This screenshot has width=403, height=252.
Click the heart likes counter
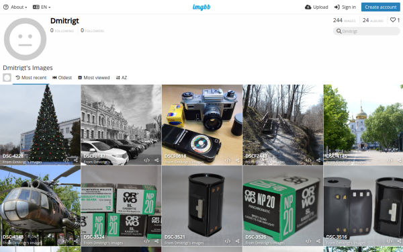click(x=395, y=20)
